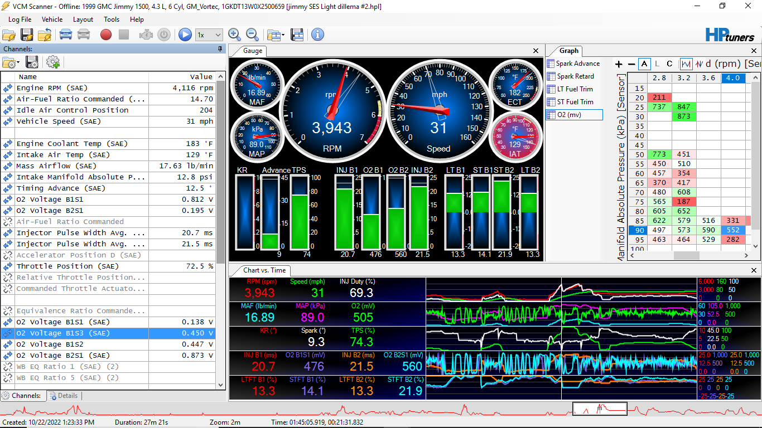The height and width of the screenshot is (428, 762).
Task: Click the red Record log button
Action: [x=106, y=35]
